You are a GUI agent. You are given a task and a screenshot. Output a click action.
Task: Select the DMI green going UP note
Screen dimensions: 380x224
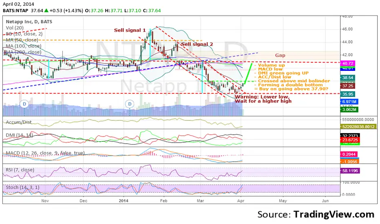click(281, 73)
